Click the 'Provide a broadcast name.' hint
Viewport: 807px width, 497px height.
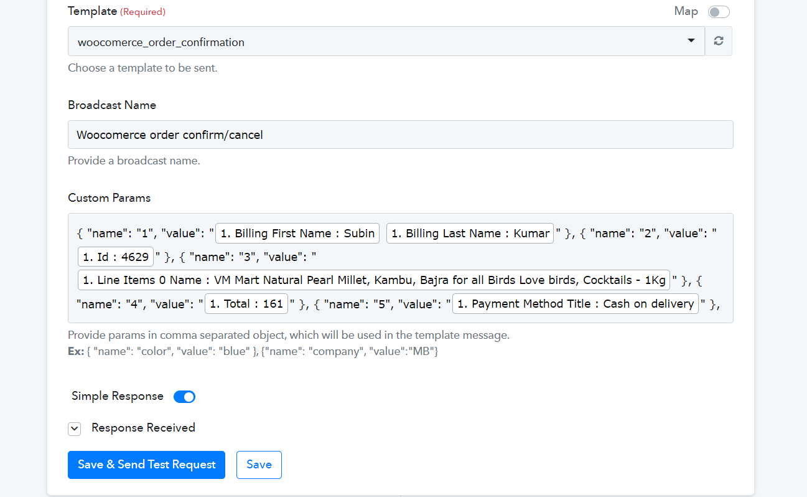134,161
